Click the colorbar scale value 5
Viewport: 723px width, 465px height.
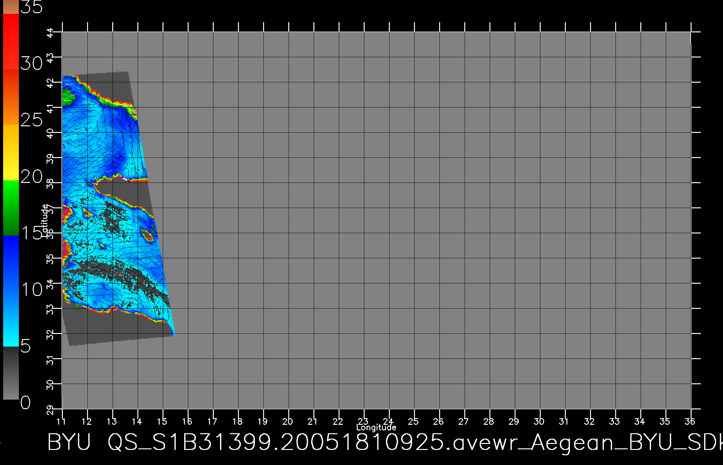pos(26,346)
